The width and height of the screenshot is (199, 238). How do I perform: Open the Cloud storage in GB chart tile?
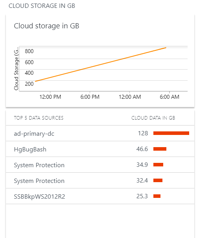[100, 61]
